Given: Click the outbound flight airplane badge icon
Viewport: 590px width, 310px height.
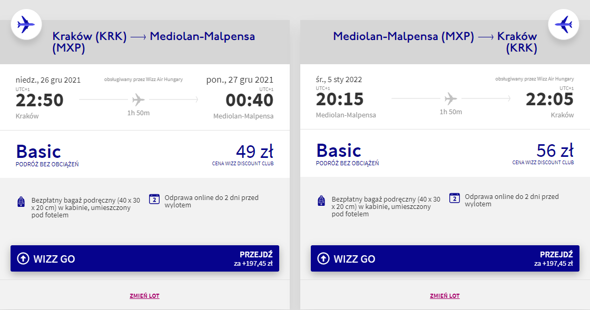Looking at the screenshot, I should (26, 24).
